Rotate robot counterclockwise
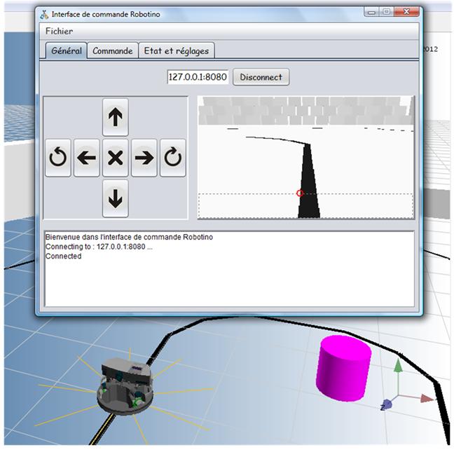This screenshot has width=454, height=452. click(57, 158)
